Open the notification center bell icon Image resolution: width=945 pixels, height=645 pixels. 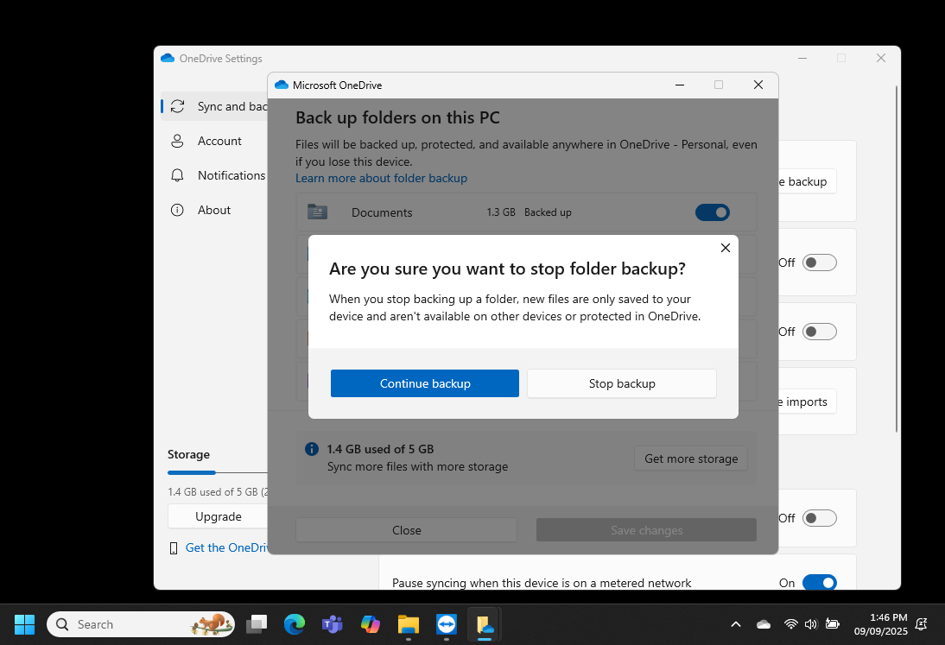tap(921, 624)
